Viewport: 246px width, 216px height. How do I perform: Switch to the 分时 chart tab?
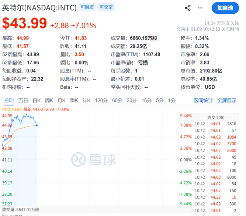coord(9,100)
